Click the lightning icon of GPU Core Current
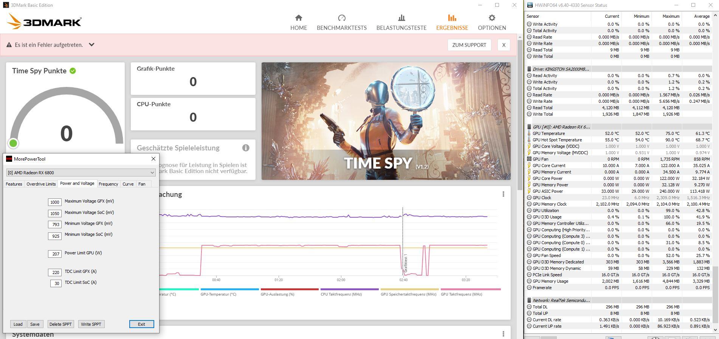719x339 pixels. (529, 166)
